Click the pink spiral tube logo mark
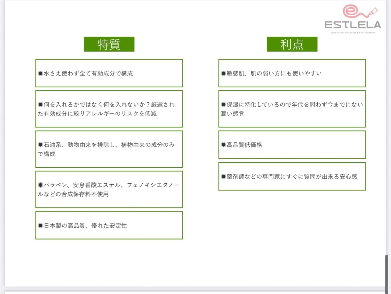Image resolution: width=391 pixels, height=294 pixels. [360, 12]
